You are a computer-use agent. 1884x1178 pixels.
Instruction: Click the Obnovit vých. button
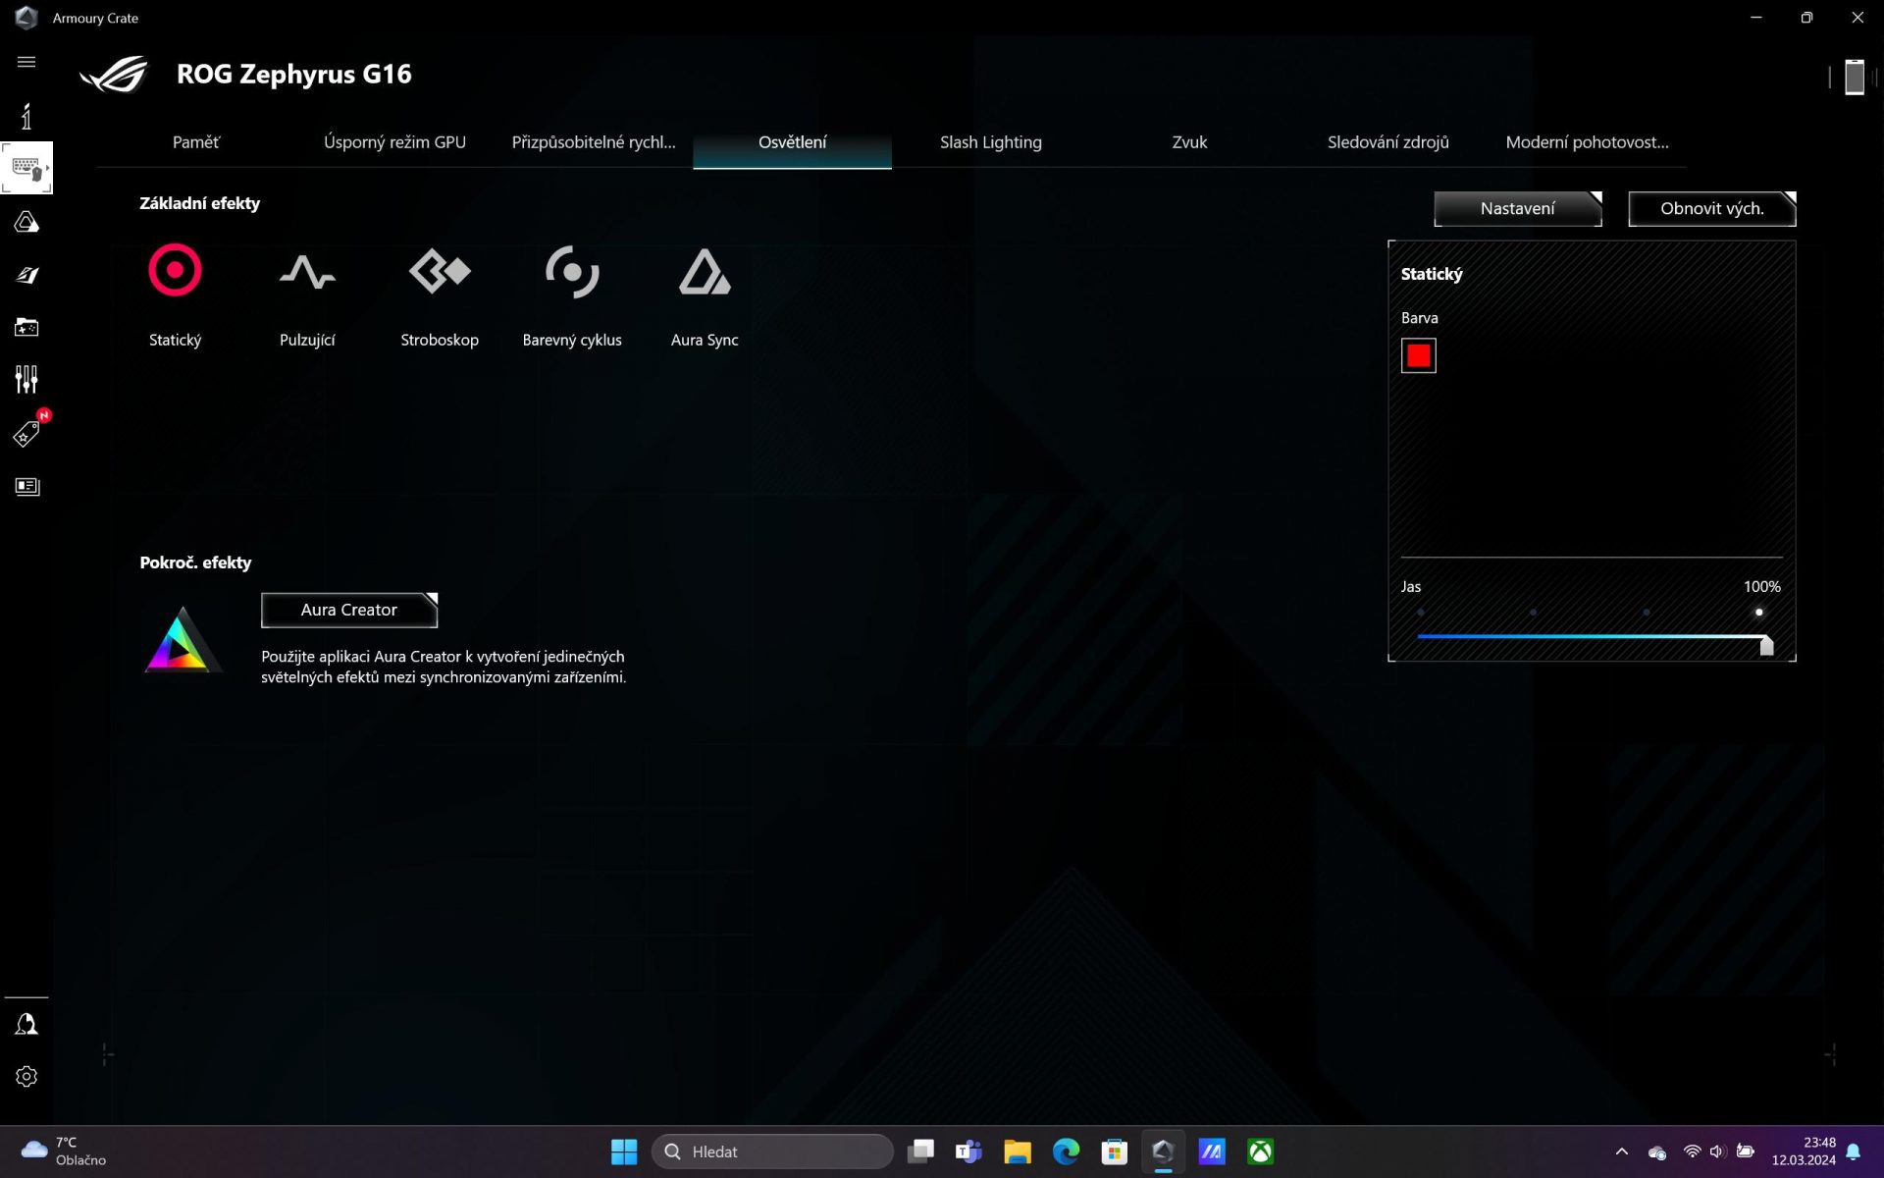pos(1711,208)
